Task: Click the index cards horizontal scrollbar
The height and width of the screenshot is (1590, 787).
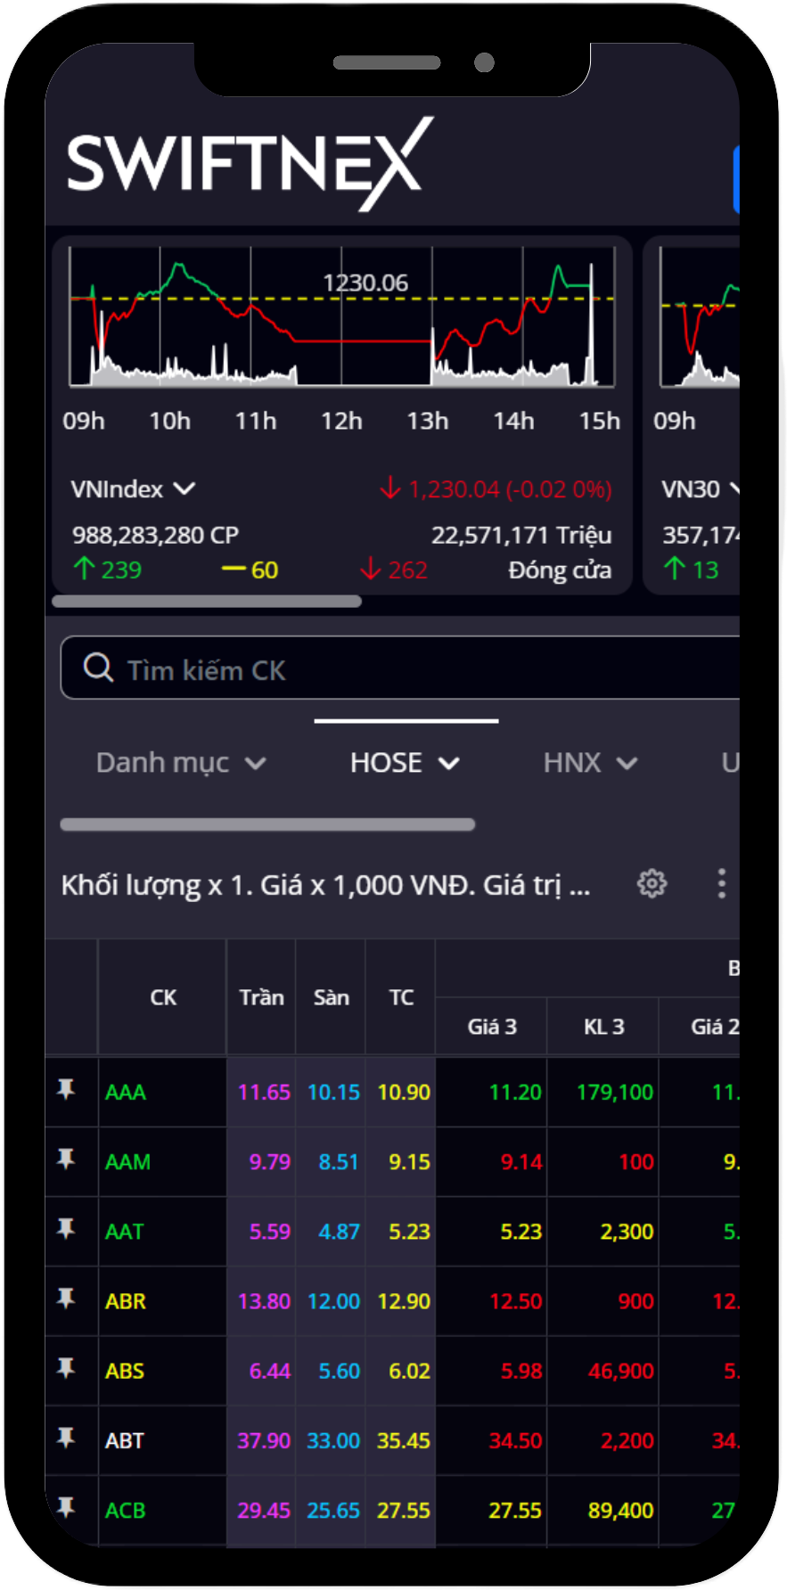Action: [x=207, y=602]
